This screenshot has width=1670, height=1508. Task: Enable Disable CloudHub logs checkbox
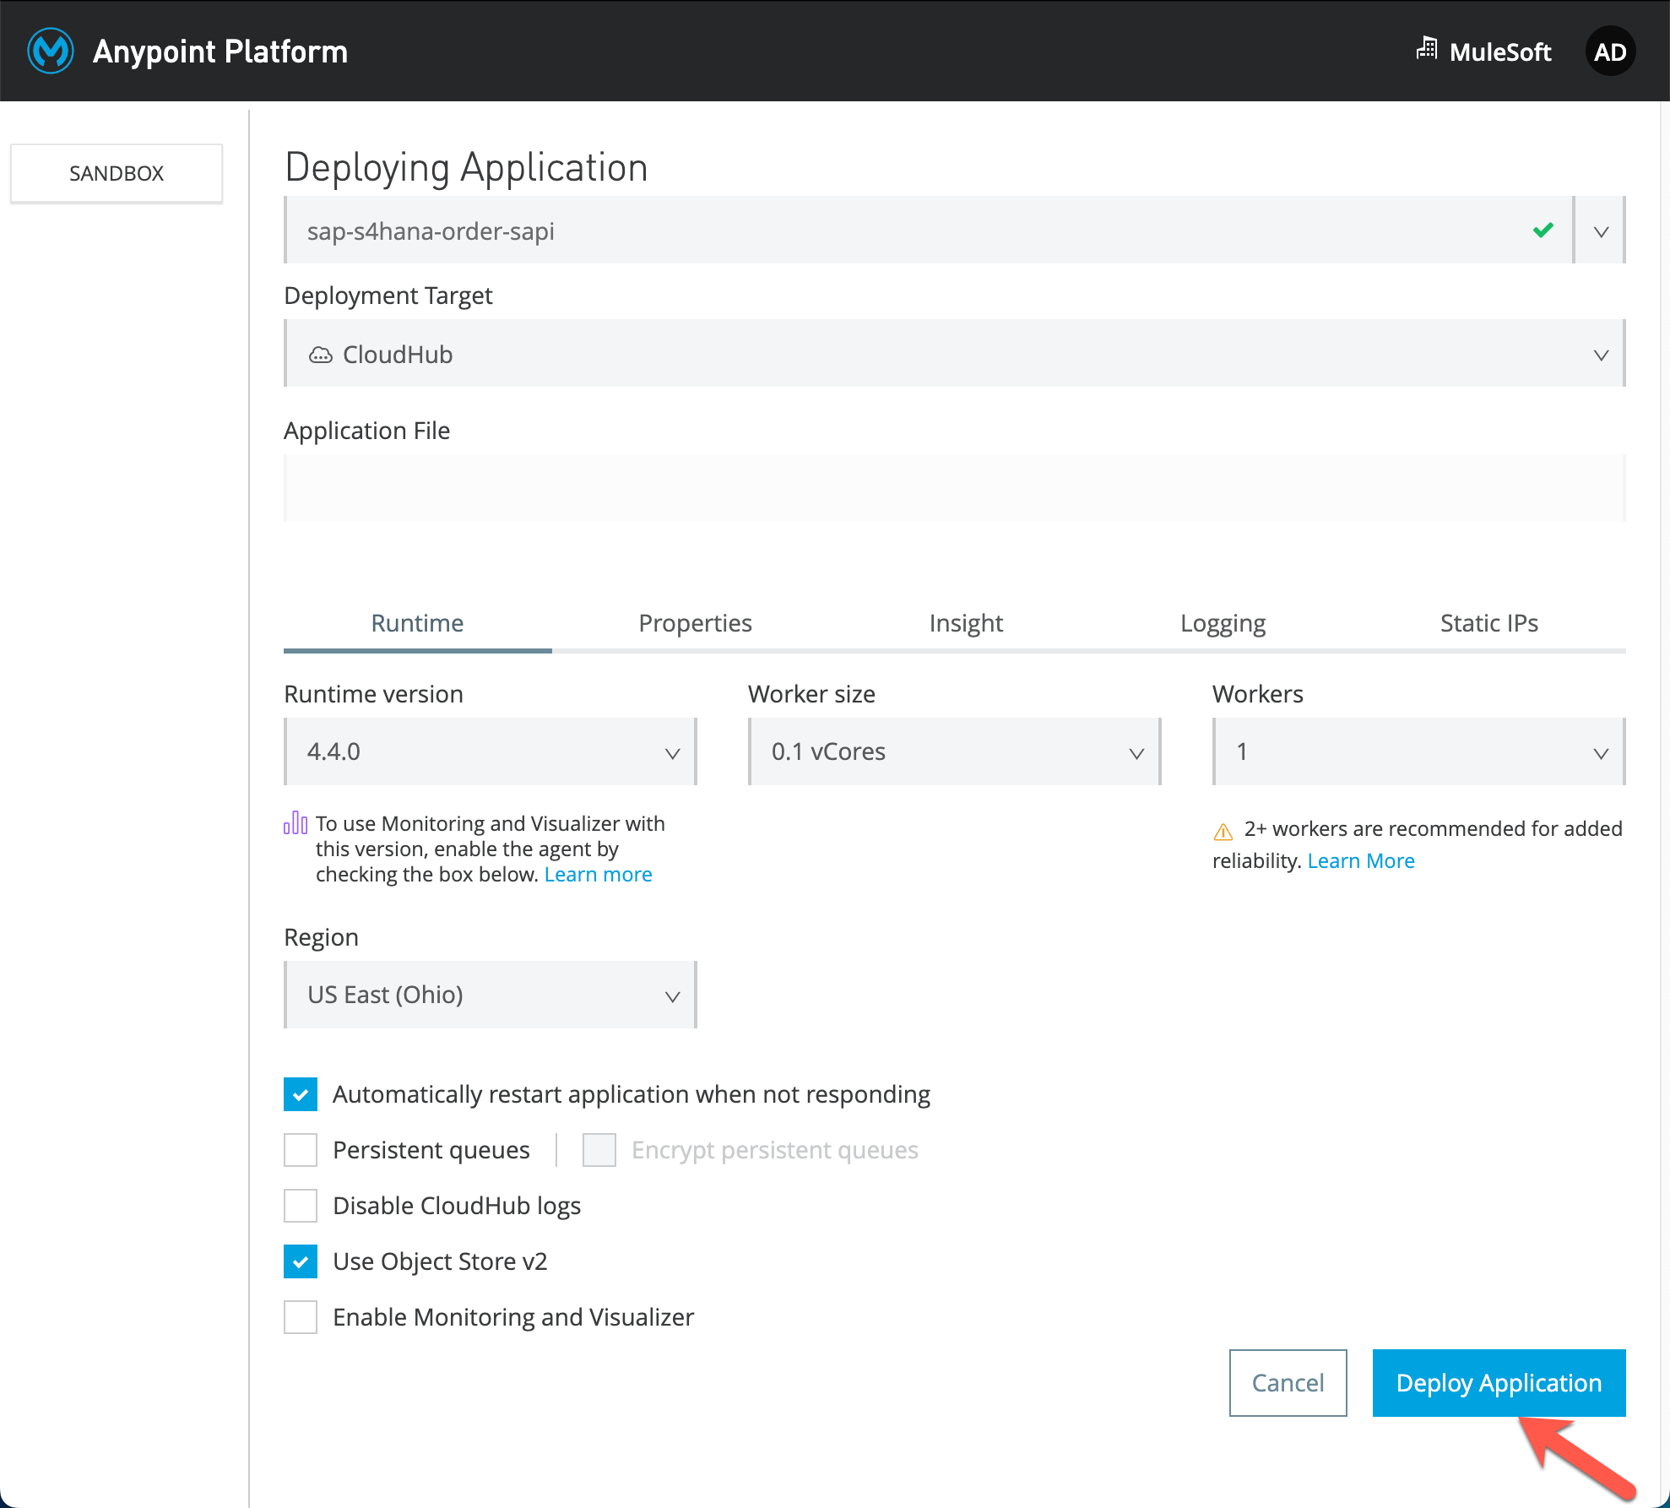tap(301, 1206)
